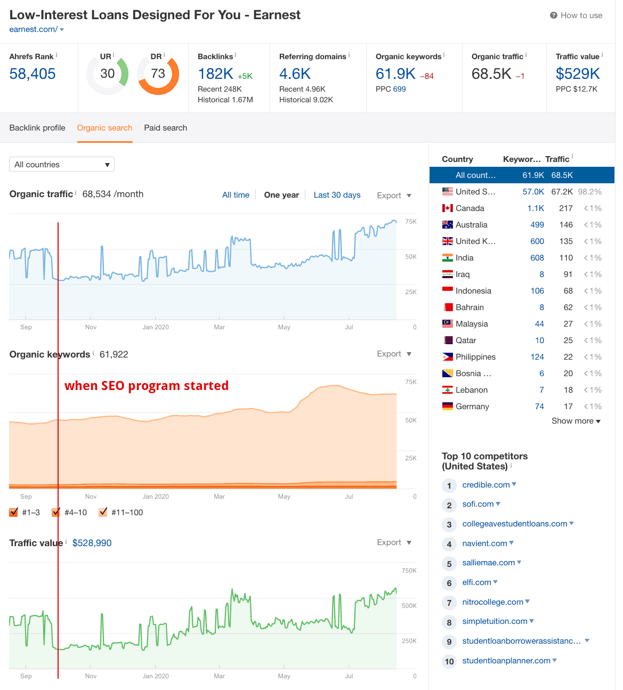Select the One year range
This screenshot has height=690, width=623.
281,195
